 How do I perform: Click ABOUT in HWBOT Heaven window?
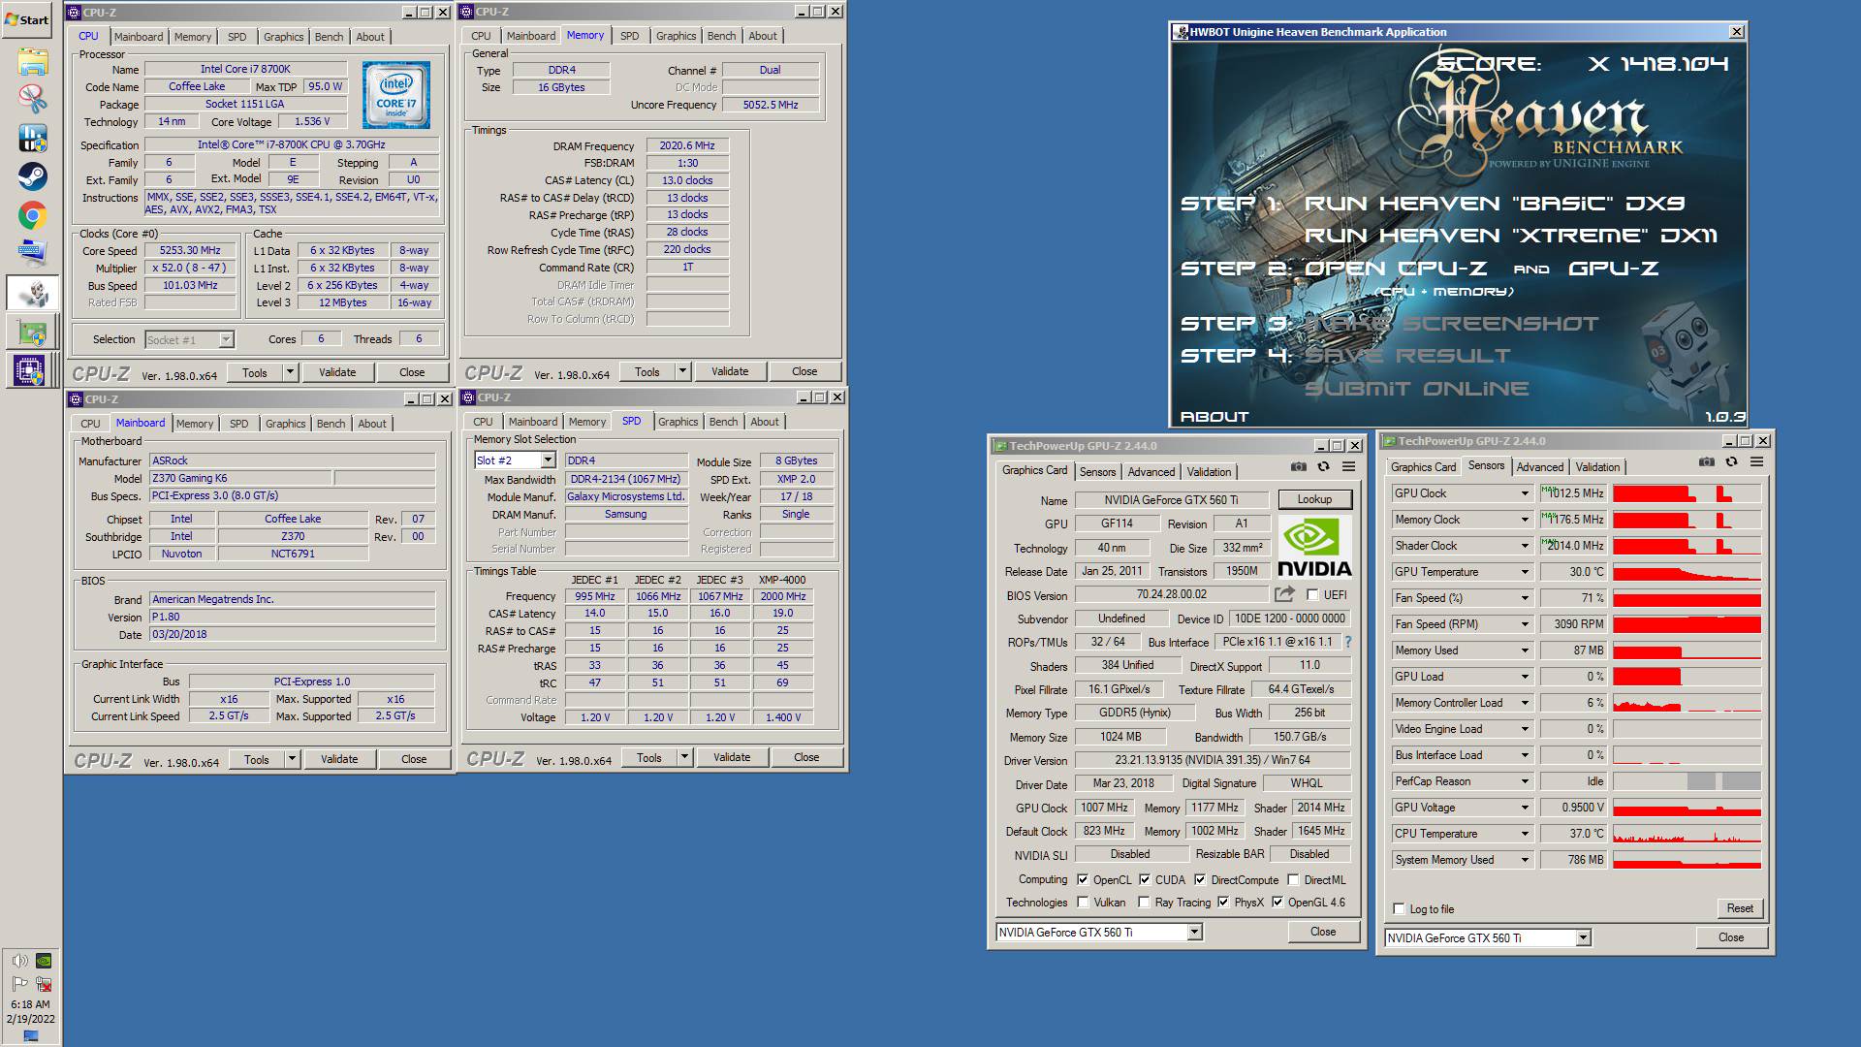[x=1214, y=417]
